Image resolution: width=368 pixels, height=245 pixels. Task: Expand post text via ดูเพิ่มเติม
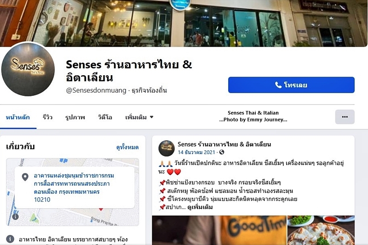pyautogui.click(x=200, y=207)
